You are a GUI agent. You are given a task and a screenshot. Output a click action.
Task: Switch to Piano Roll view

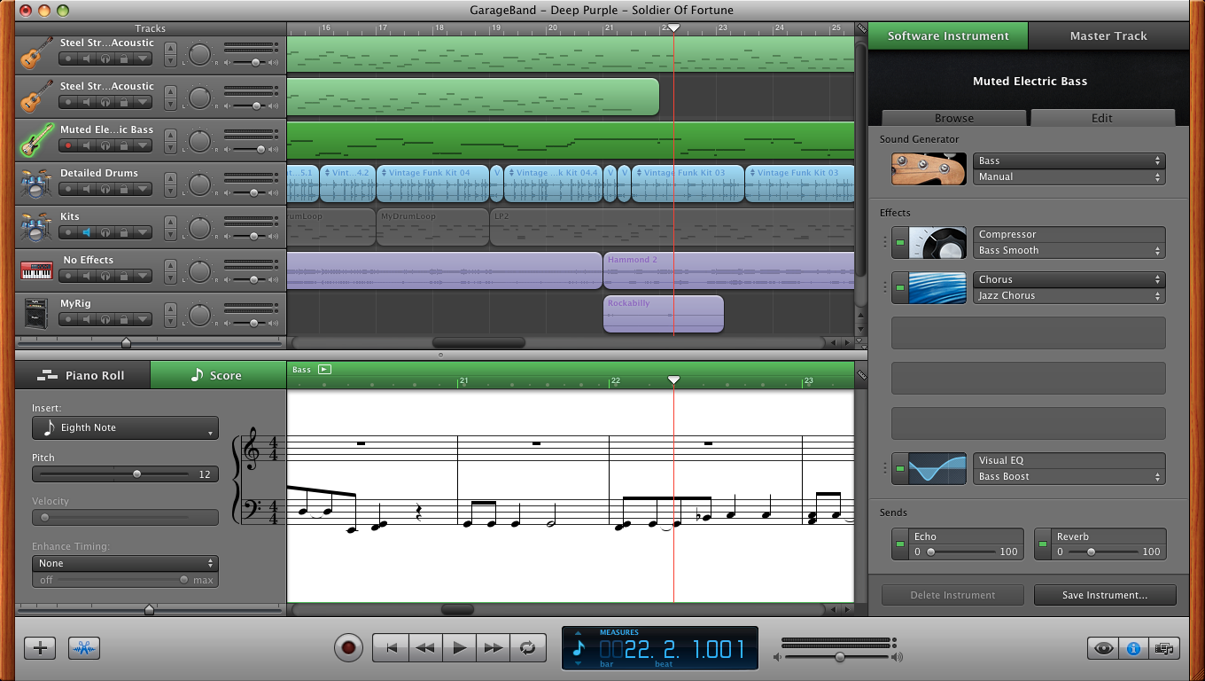click(x=82, y=375)
